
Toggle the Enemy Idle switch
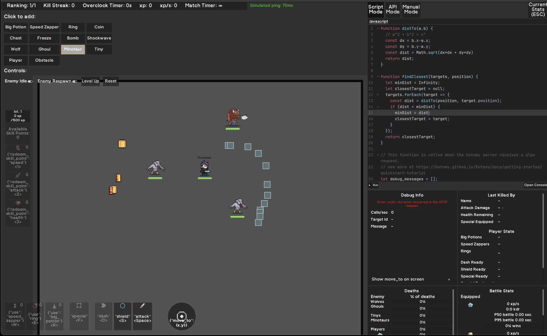click(30, 81)
